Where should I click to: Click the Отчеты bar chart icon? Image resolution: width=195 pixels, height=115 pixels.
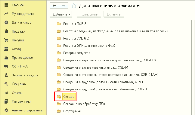[6, 93]
